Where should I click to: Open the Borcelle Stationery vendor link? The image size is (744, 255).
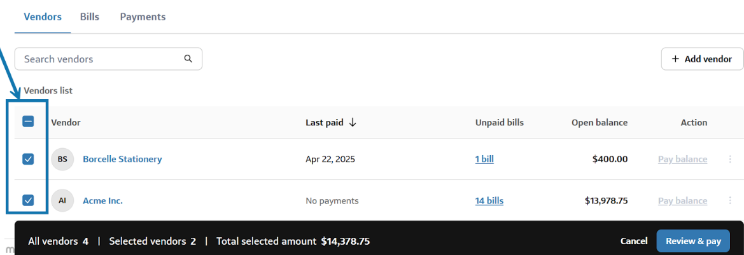[x=122, y=159]
